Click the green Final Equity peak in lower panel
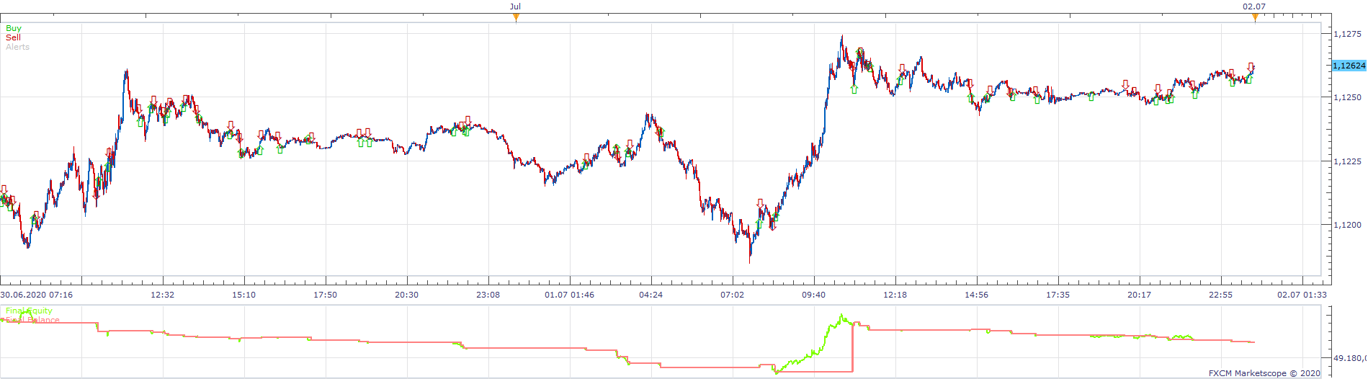This screenshot has width=1368, height=379. [841, 316]
